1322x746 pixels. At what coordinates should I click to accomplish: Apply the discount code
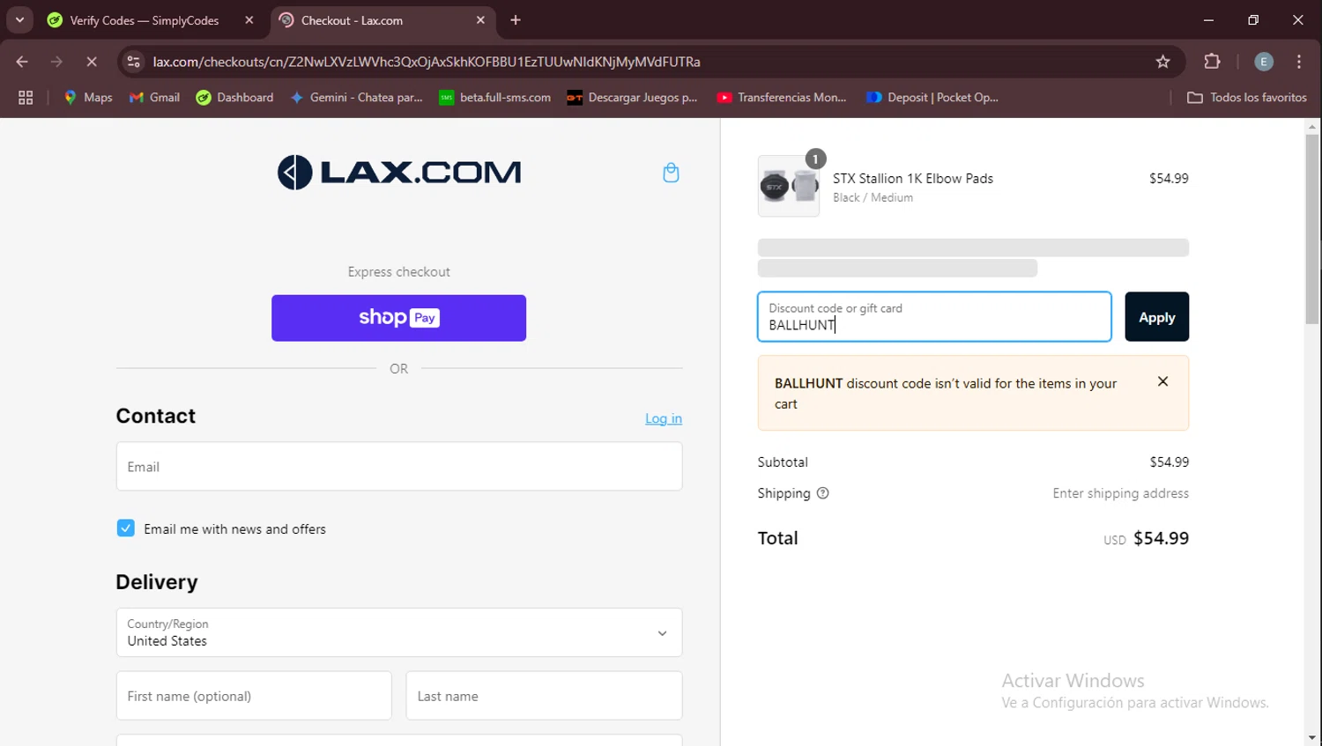1156,317
